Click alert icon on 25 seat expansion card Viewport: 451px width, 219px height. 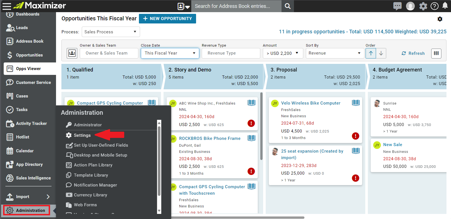[x=355, y=178]
